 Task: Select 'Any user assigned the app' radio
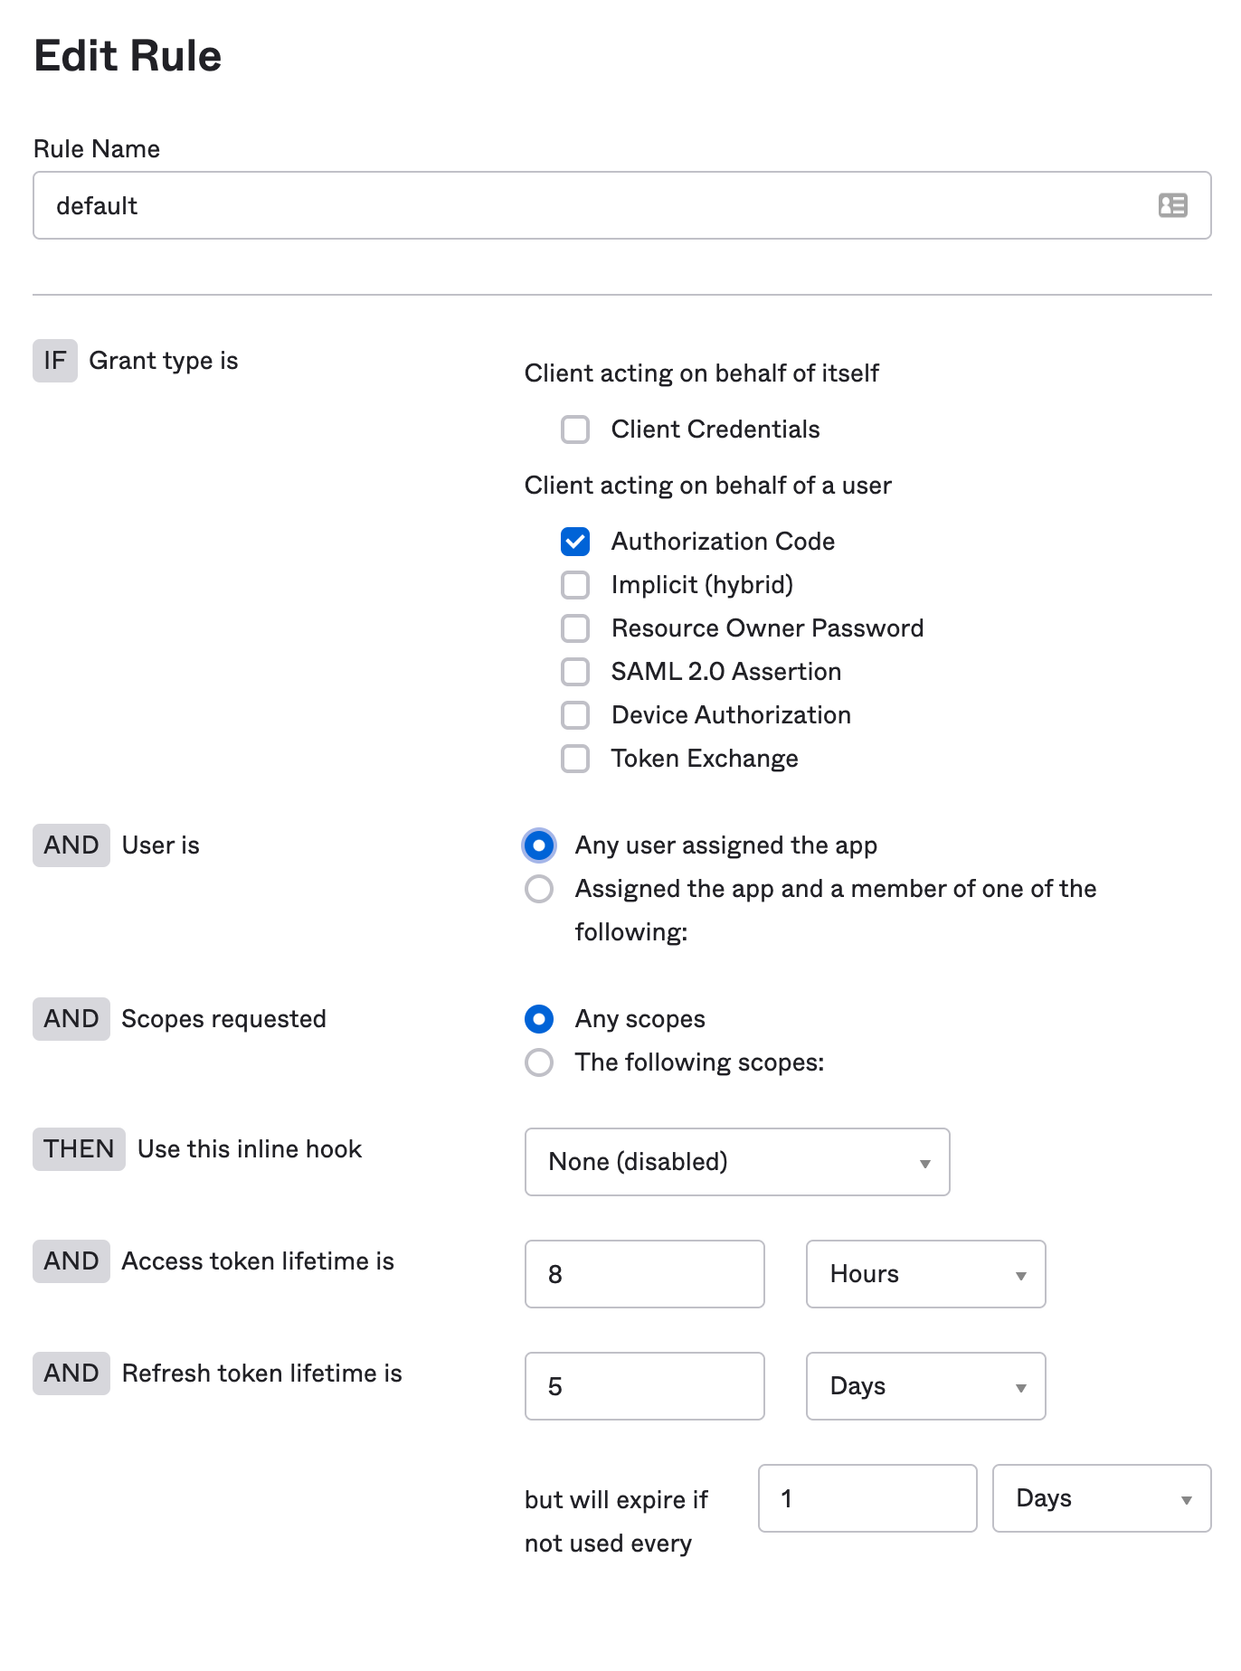(539, 845)
